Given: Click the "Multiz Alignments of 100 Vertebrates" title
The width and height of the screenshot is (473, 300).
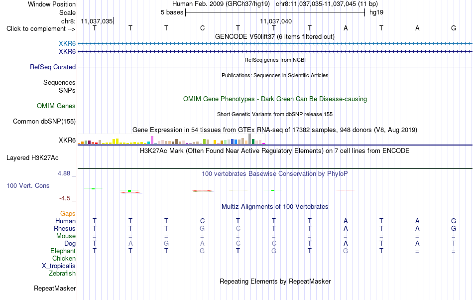Looking at the screenshot, I should click(275, 206).
